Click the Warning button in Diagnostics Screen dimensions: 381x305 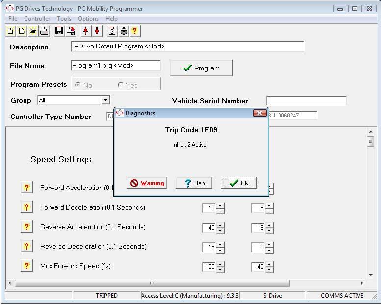[x=147, y=183]
